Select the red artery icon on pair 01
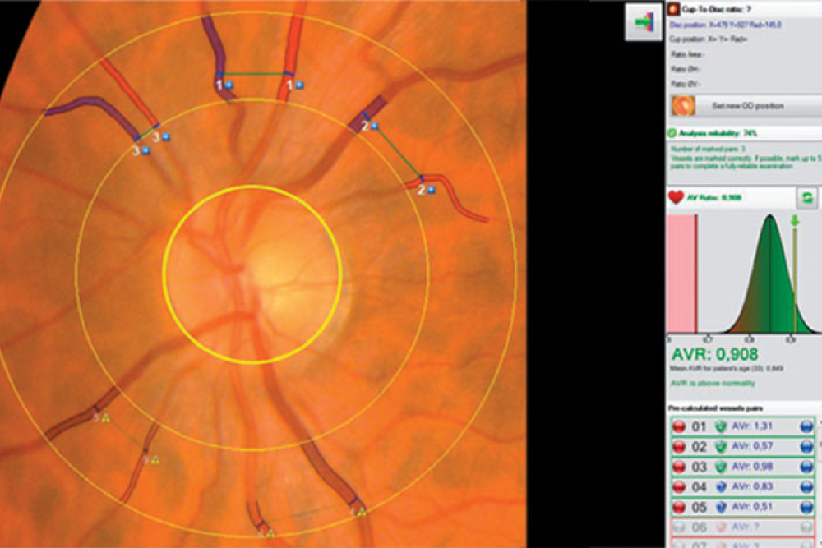 point(680,426)
